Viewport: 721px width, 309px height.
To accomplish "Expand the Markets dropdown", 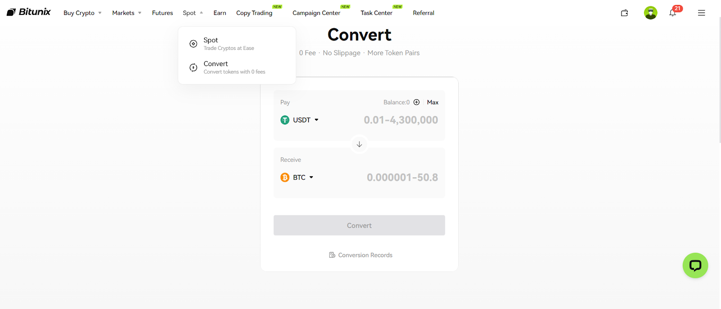I will 127,13.
